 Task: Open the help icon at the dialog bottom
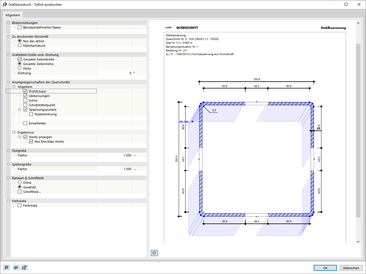pyautogui.click(x=6, y=267)
